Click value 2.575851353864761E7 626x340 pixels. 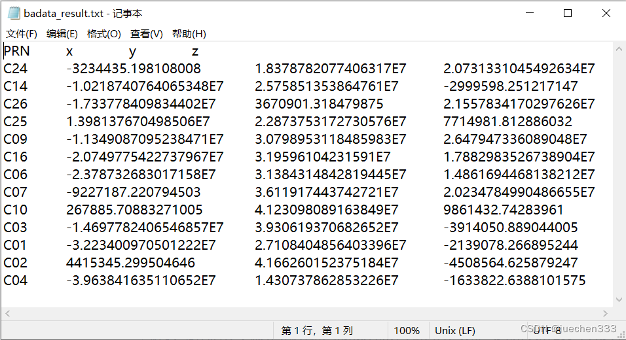(327, 86)
